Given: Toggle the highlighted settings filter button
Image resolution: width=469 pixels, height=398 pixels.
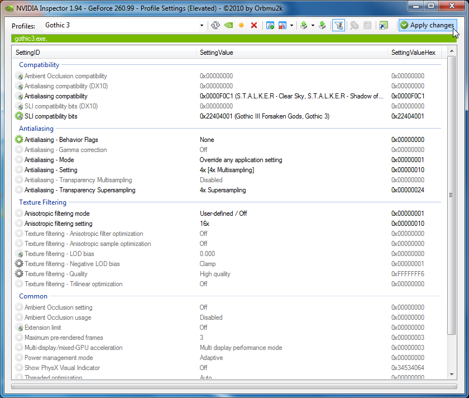Looking at the screenshot, I should click(338, 26).
